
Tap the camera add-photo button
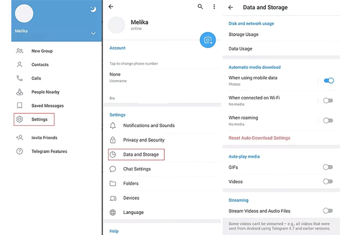(x=208, y=40)
